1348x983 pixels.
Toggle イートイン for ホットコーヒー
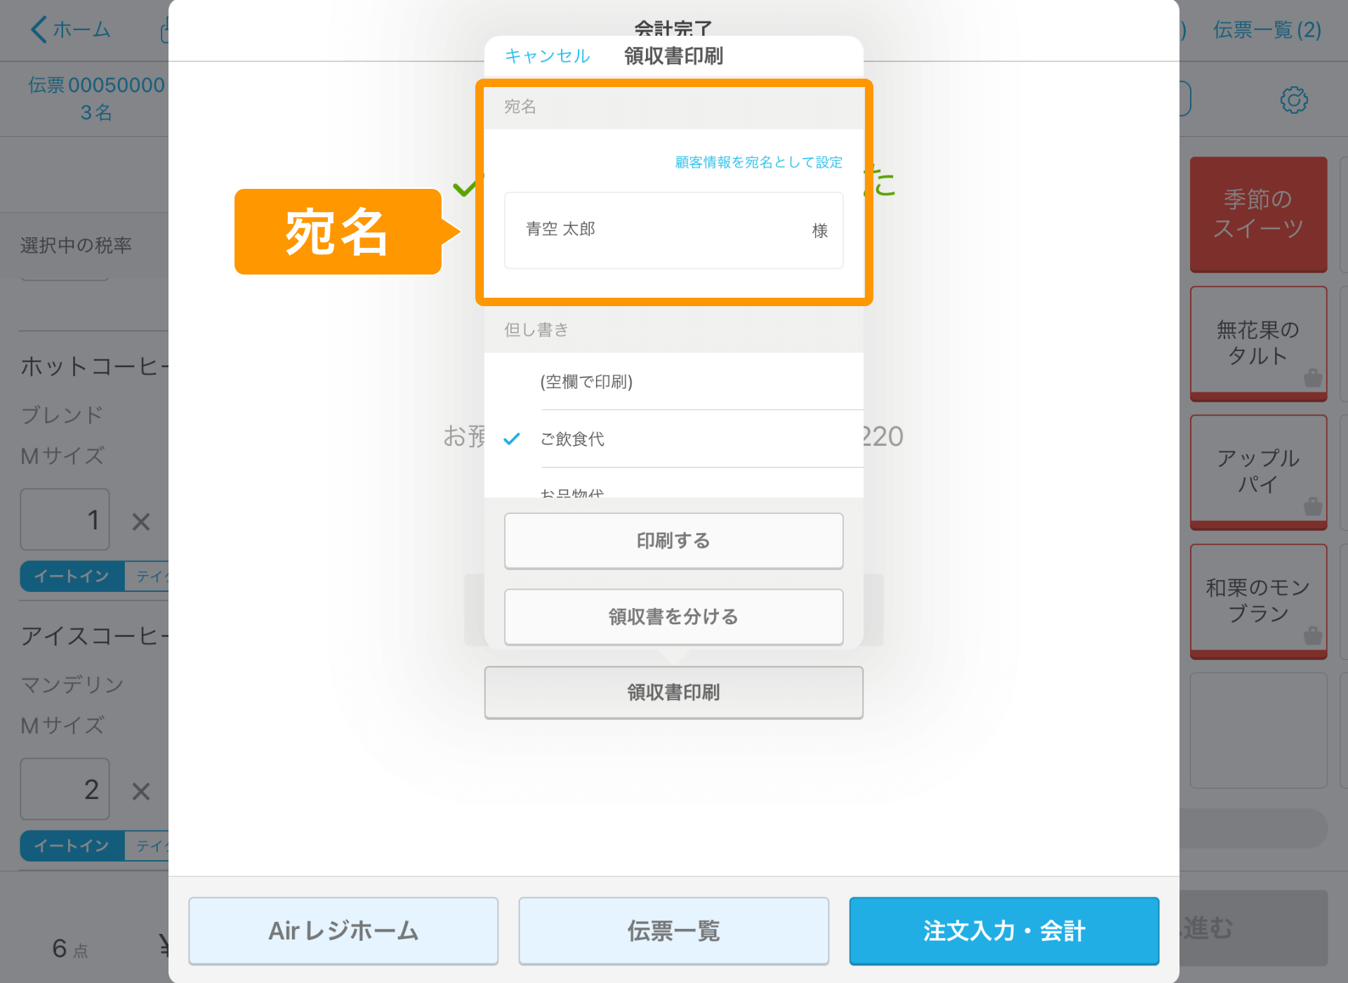point(72,576)
